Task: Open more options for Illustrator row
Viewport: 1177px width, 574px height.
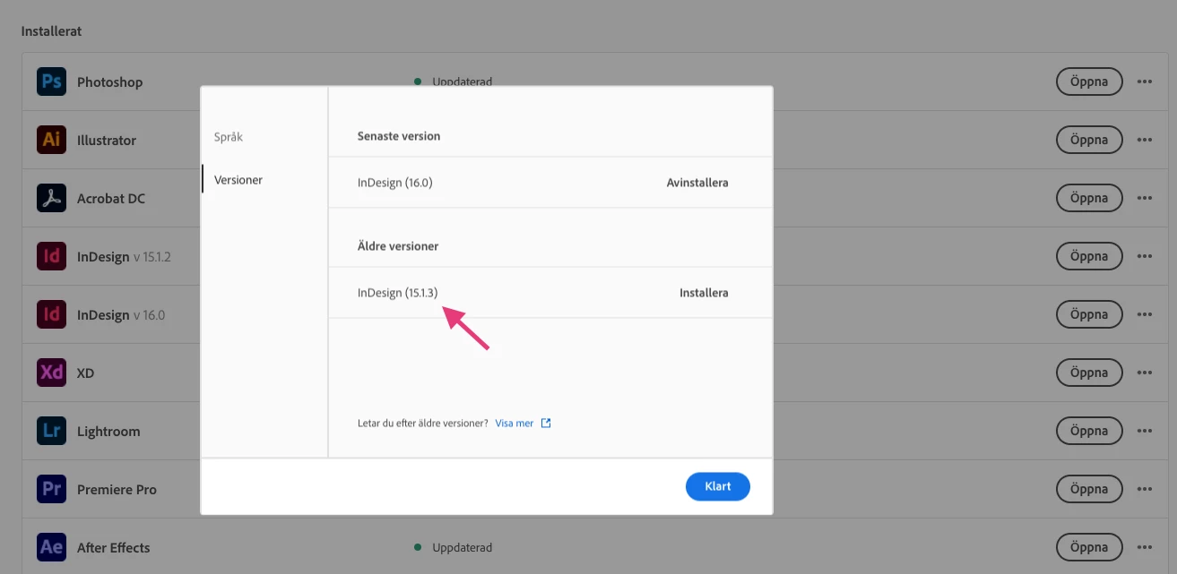Action: coord(1145,140)
